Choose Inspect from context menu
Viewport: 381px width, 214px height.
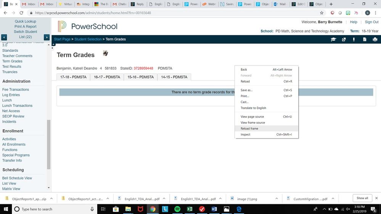(267, 134)
